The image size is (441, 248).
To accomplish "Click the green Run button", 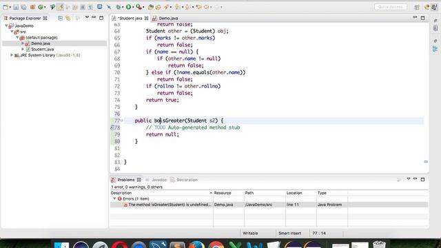I will (129, 7).
